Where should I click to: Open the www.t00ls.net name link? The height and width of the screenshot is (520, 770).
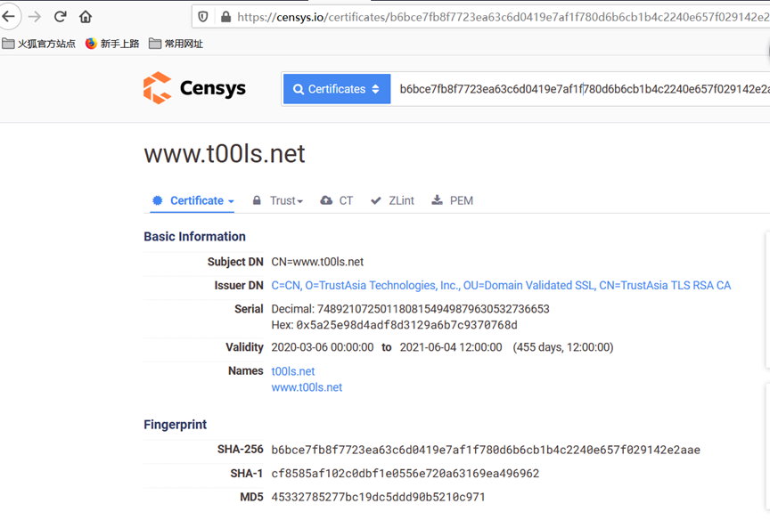(307, 387)
